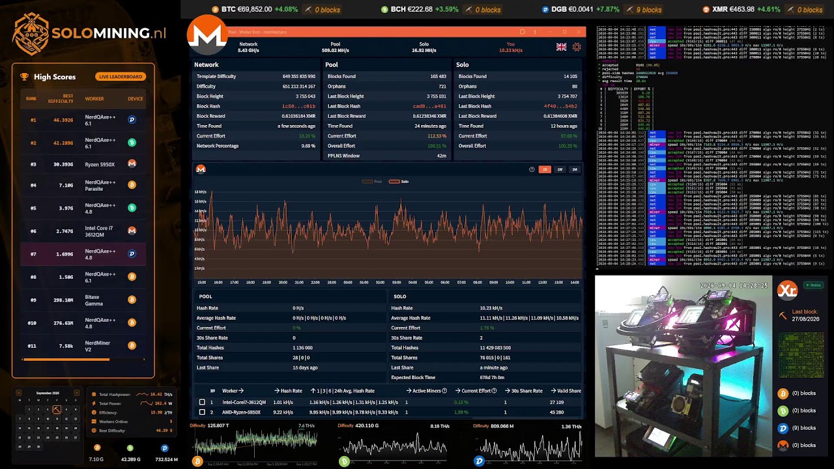This screenshot has height=469, width=834.
Task: Click the XR logo beside webcam feed
Action: (788, 291)
